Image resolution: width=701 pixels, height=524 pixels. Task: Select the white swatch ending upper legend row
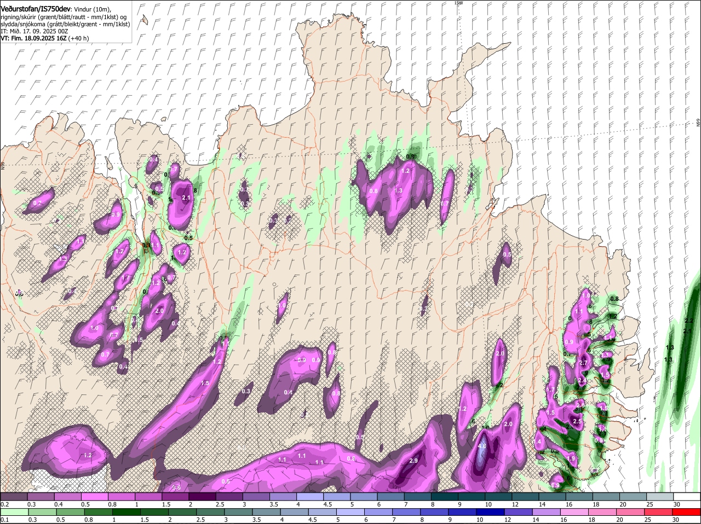click(x=687, y=496)
